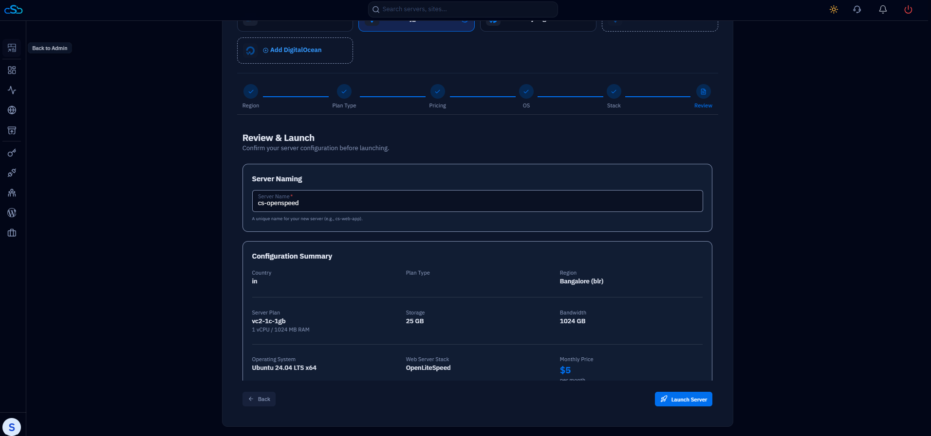Open the activity monitoring pulse icon

(12, 90)
